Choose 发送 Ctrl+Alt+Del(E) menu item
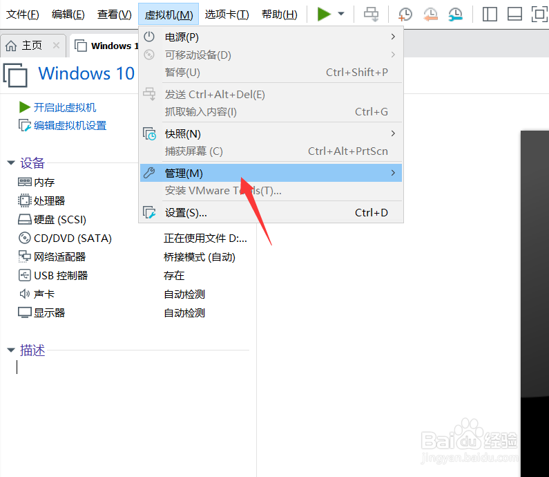This screenshot has height=477, width=549. (271, 94)
